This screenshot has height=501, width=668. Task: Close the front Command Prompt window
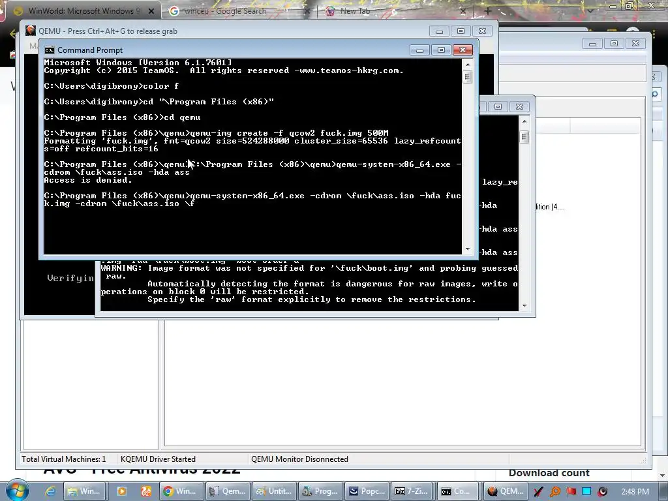click(x=463, y=50)
